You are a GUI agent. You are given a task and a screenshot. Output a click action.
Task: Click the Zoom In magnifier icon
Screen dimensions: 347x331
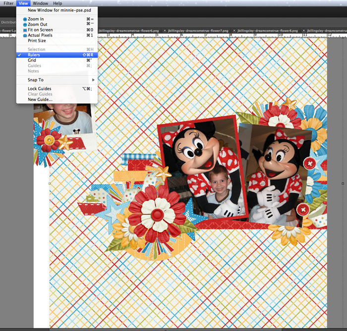point(25,19)
